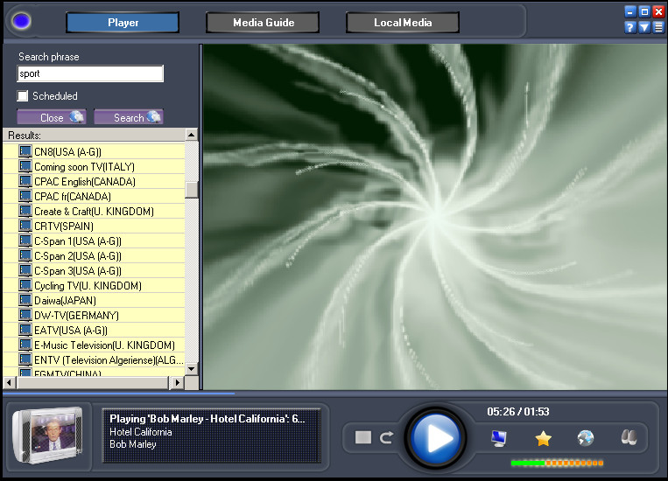This screenshot has height=481, width=668.
Task: Click the Search phrase input field
Action: point(90,73)
